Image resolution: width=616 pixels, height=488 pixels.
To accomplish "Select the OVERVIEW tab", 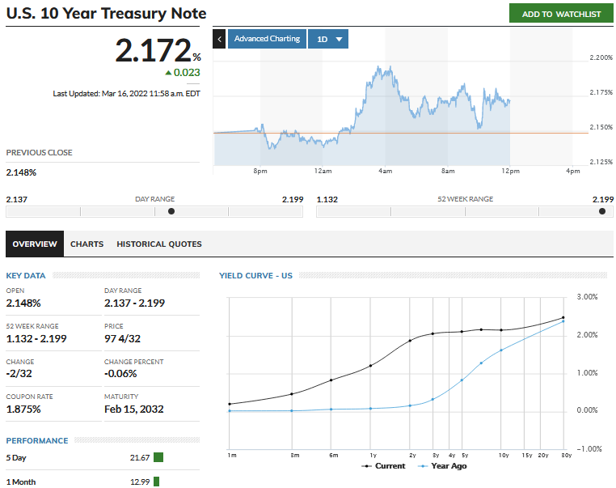I will [35, 244].
